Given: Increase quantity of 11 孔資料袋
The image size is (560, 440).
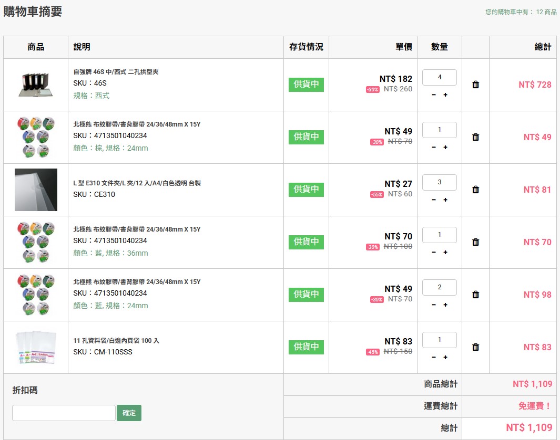Looking at the screenshot, I should pos(445,358).
